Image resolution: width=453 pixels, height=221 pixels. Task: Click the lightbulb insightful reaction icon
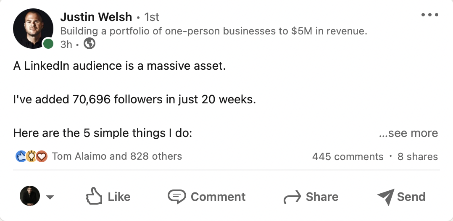31,157
